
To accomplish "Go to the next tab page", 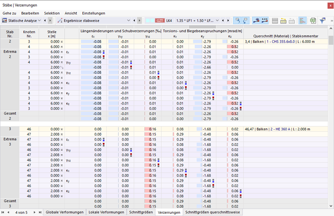I will pos(34,212).
